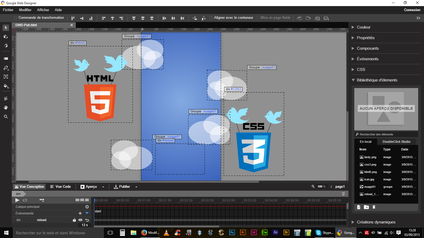
Task: Open the Modifier menu
Action: coord(25,10)
